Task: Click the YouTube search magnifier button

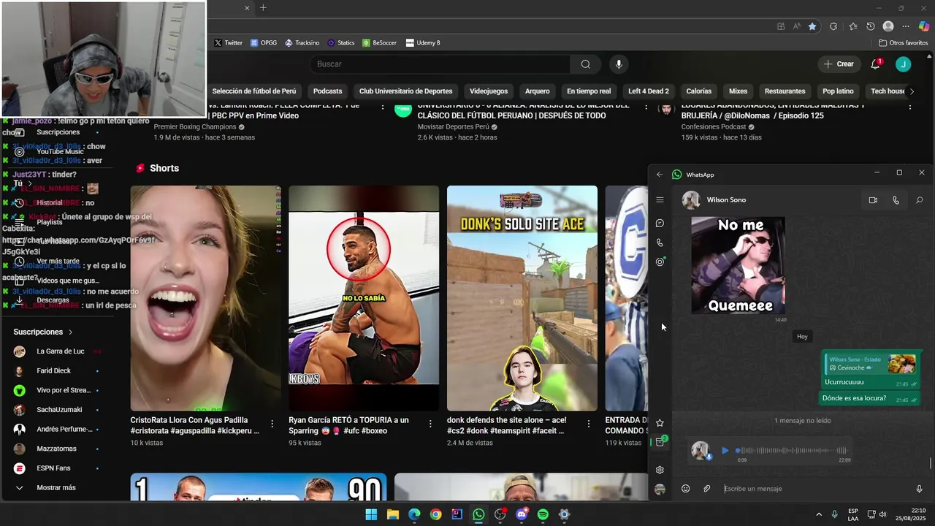Action: (586, 64)
